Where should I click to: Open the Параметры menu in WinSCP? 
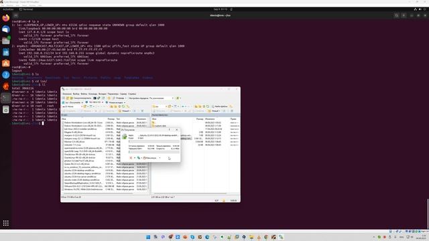[113, 94]
